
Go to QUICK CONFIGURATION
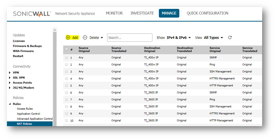(207, 13)
